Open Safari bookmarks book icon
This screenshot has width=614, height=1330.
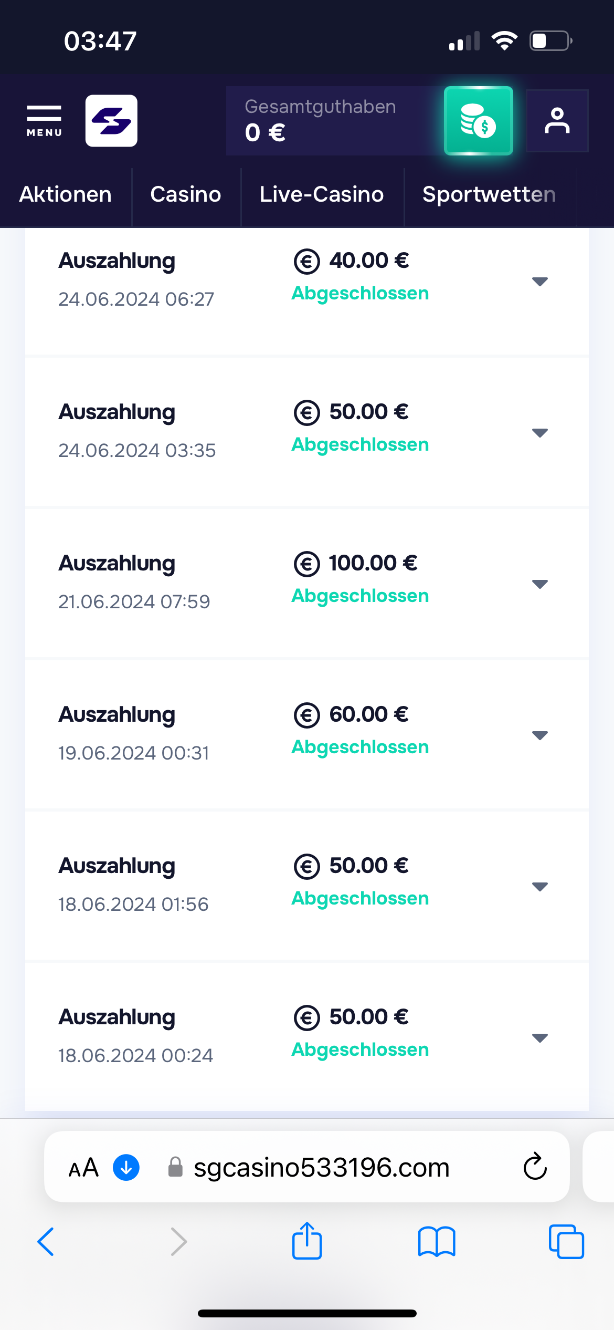(437, 1242)
